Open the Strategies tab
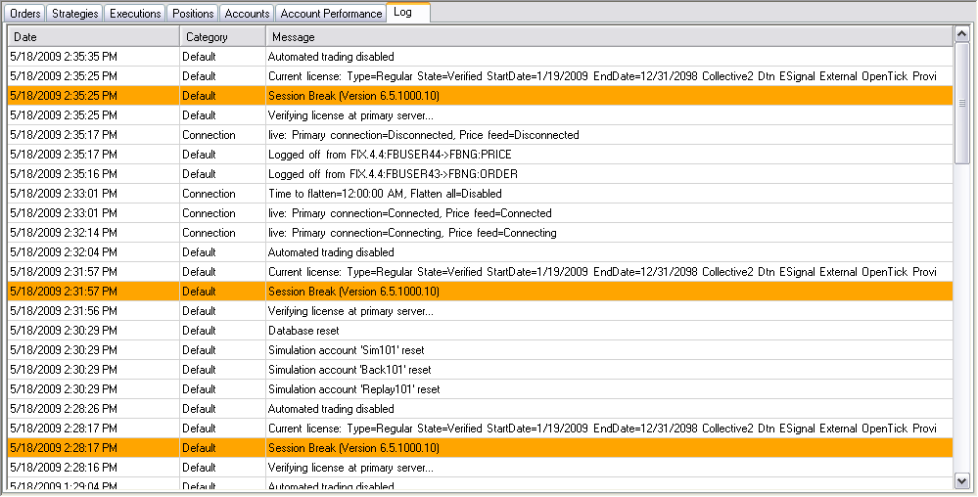 click(74, 14)
